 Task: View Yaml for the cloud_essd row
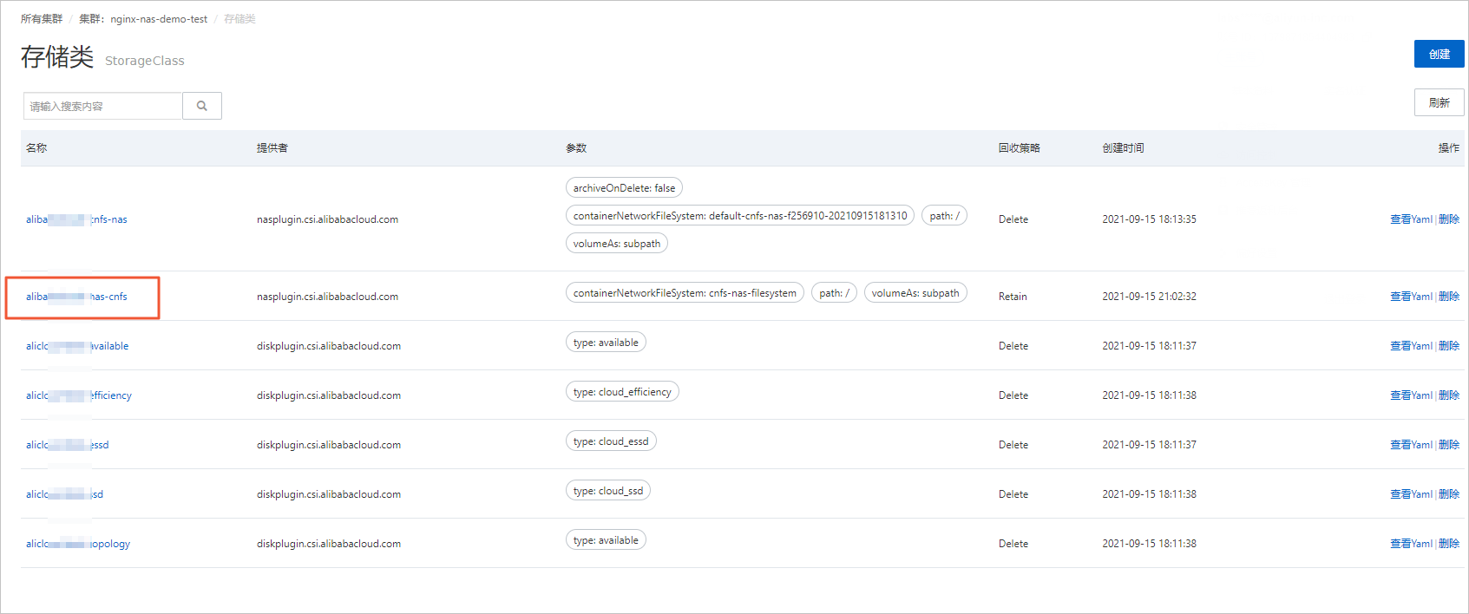click(1411, 445)
